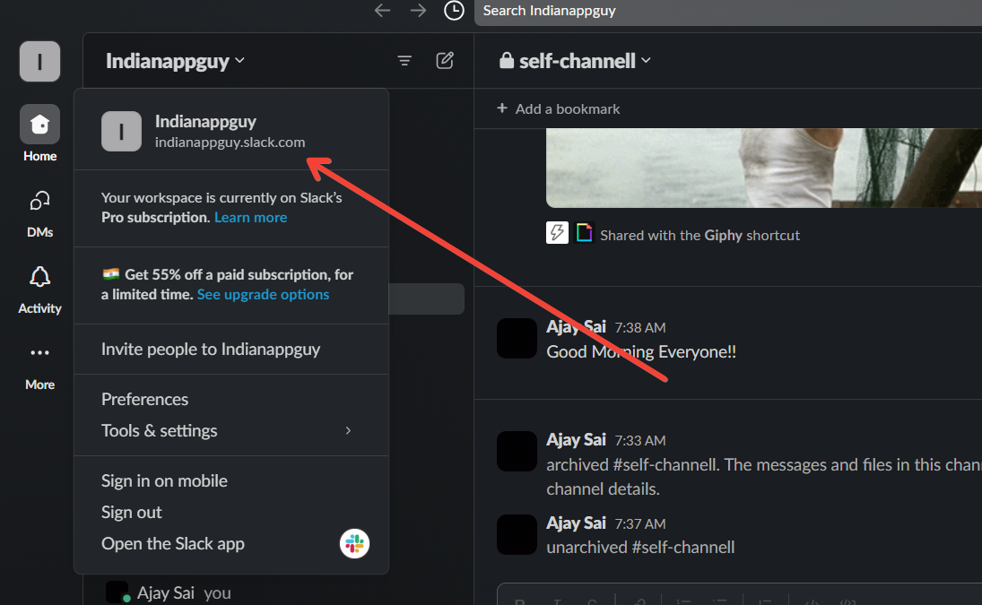Click the filter conversations icon
The width and height of the screenshot is (982, 605).
(x=404, y=61)
